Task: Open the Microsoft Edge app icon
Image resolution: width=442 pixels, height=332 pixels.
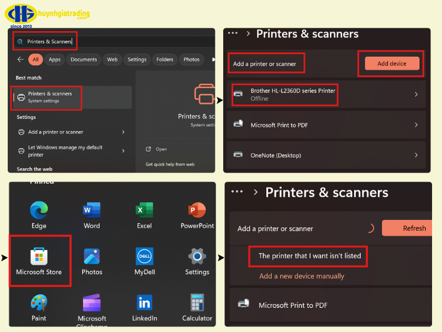Action: [39, 210]
